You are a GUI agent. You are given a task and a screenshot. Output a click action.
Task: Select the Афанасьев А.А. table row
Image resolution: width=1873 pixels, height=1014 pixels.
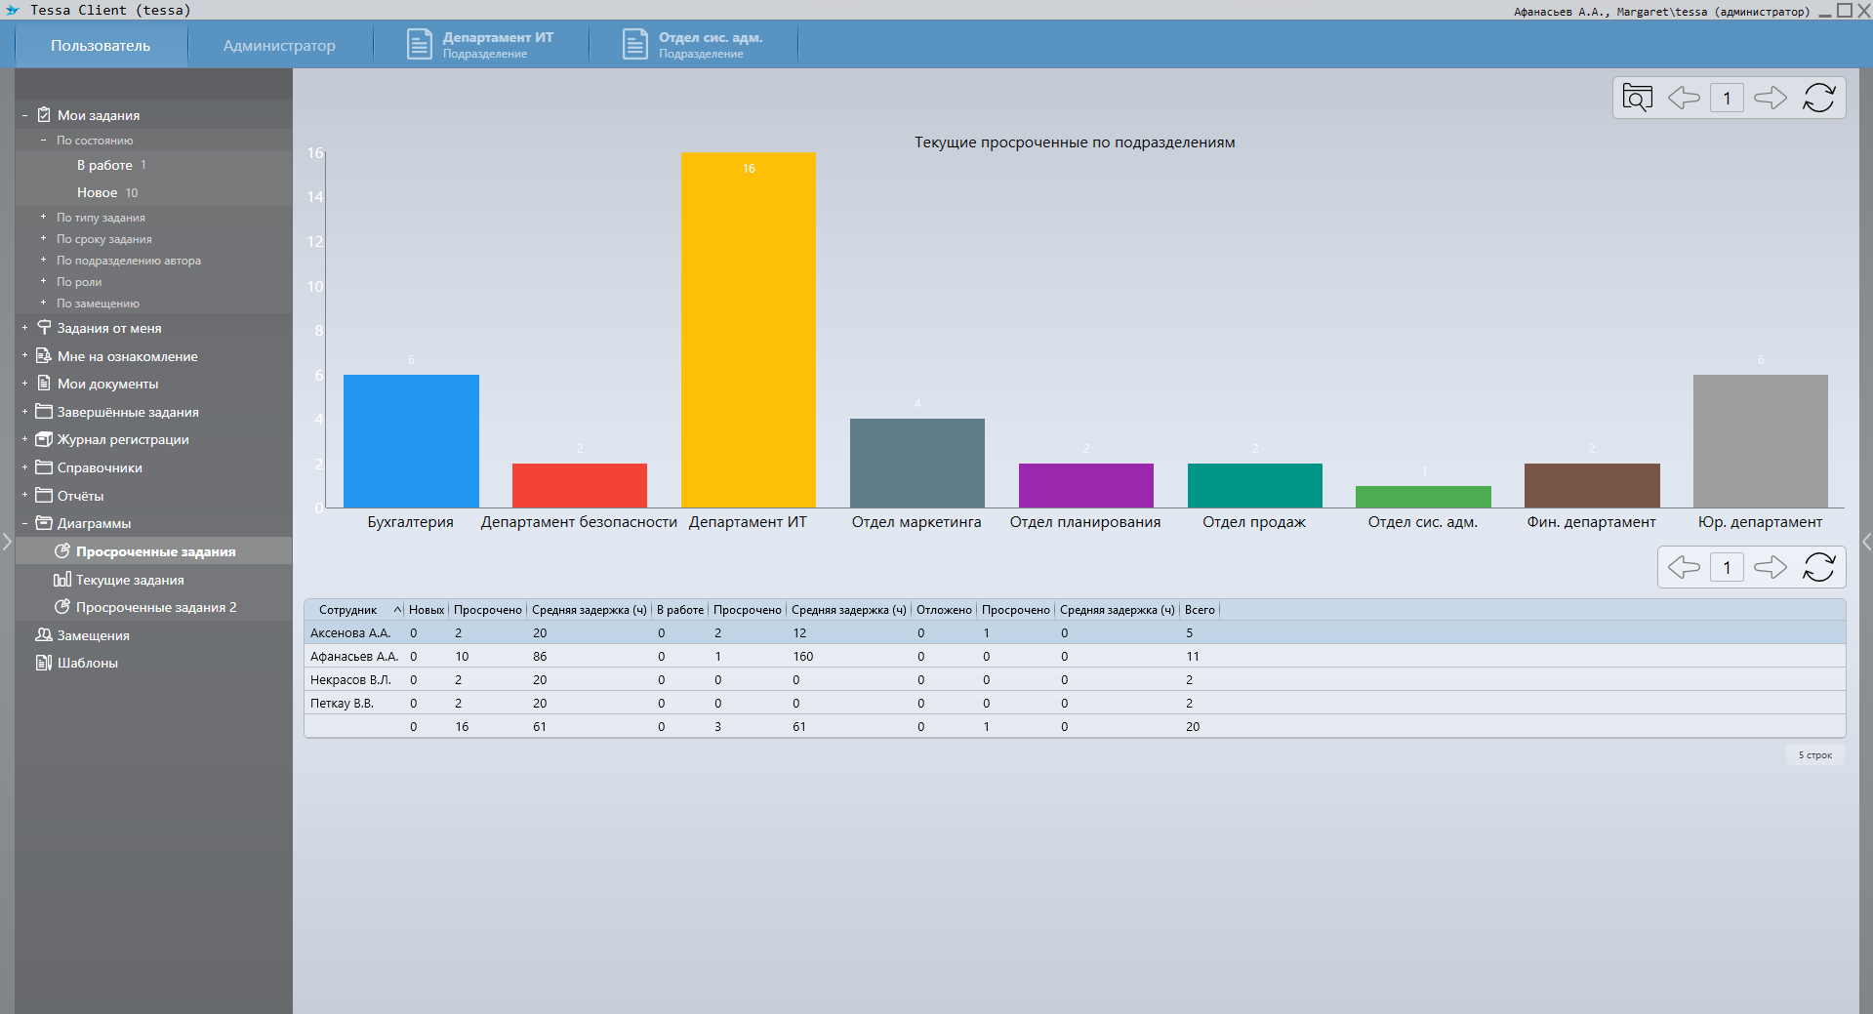tap(354, 657)
